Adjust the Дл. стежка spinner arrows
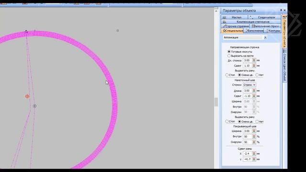This screenshot has width=306, height=172. (254, 60)
